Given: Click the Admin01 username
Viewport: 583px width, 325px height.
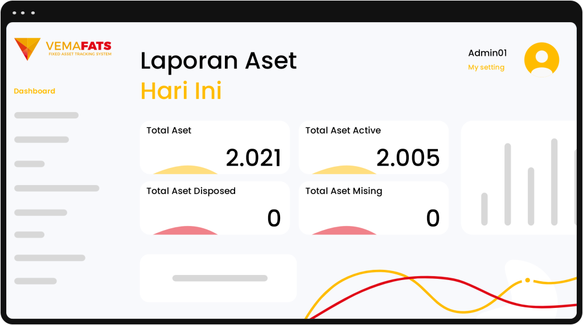Looking at the screenshot, I should tap(487, 53).
